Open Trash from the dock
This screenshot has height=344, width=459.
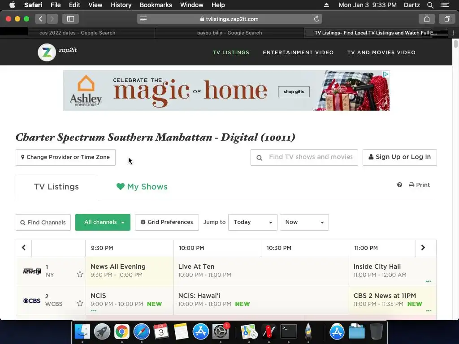click(x=377, y=332)
